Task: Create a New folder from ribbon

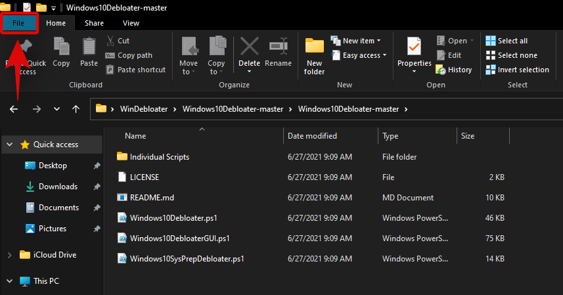Action: [315, 55]
